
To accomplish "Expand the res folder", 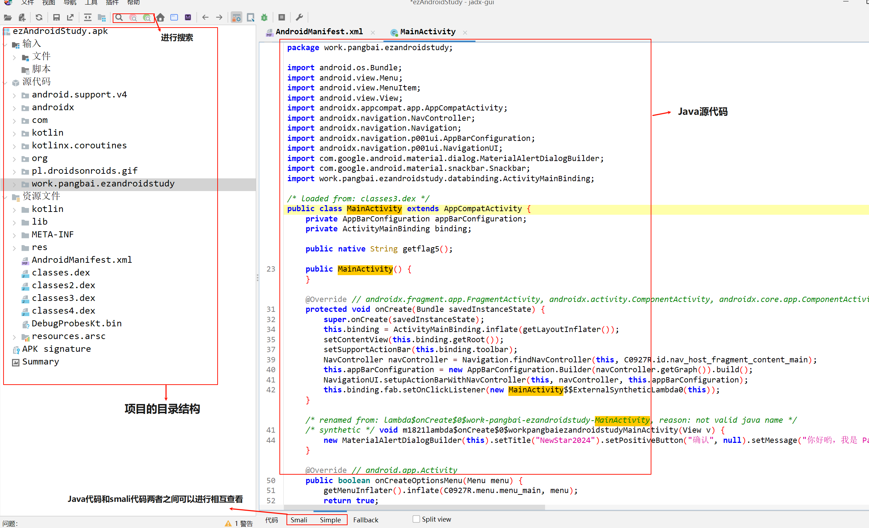I will tap(14, 248).
